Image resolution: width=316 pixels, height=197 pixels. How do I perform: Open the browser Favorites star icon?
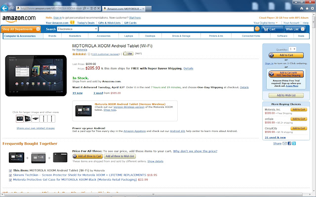(x=307, y=8)
